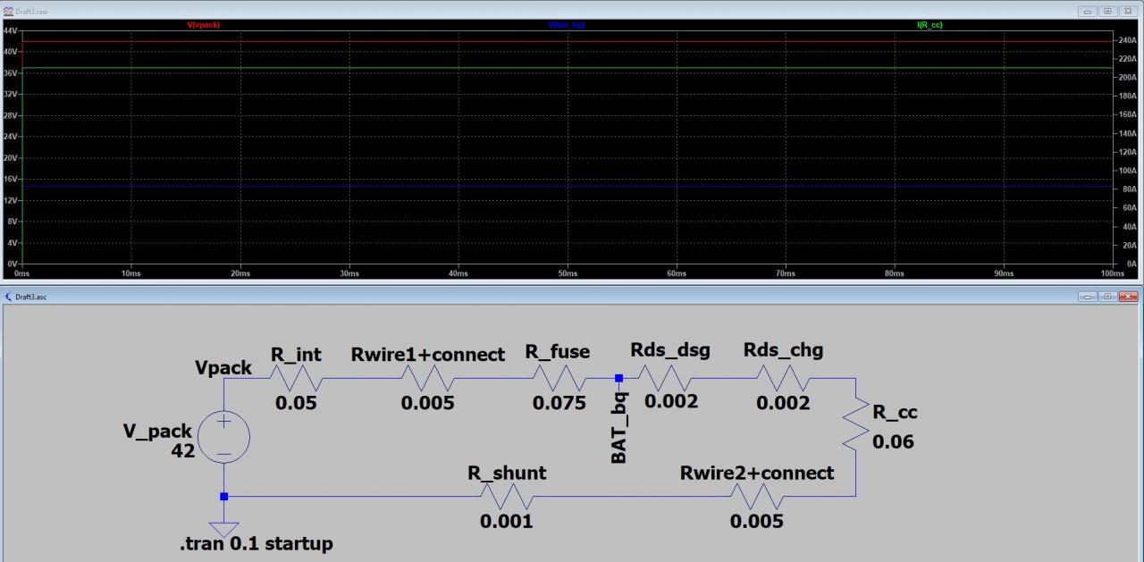Click the R_fuse name label
The image size is (1144, 562).
tap(558, 352)
